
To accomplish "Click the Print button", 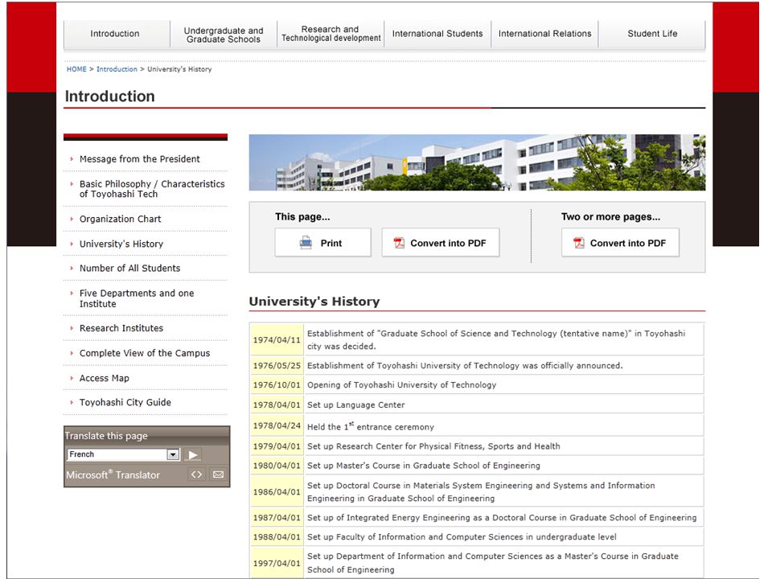I will click(x=323, y=243).
